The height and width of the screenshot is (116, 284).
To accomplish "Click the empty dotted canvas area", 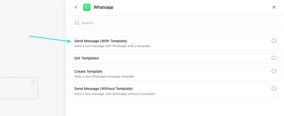I will pyautogui.click(x=31, y=56).
